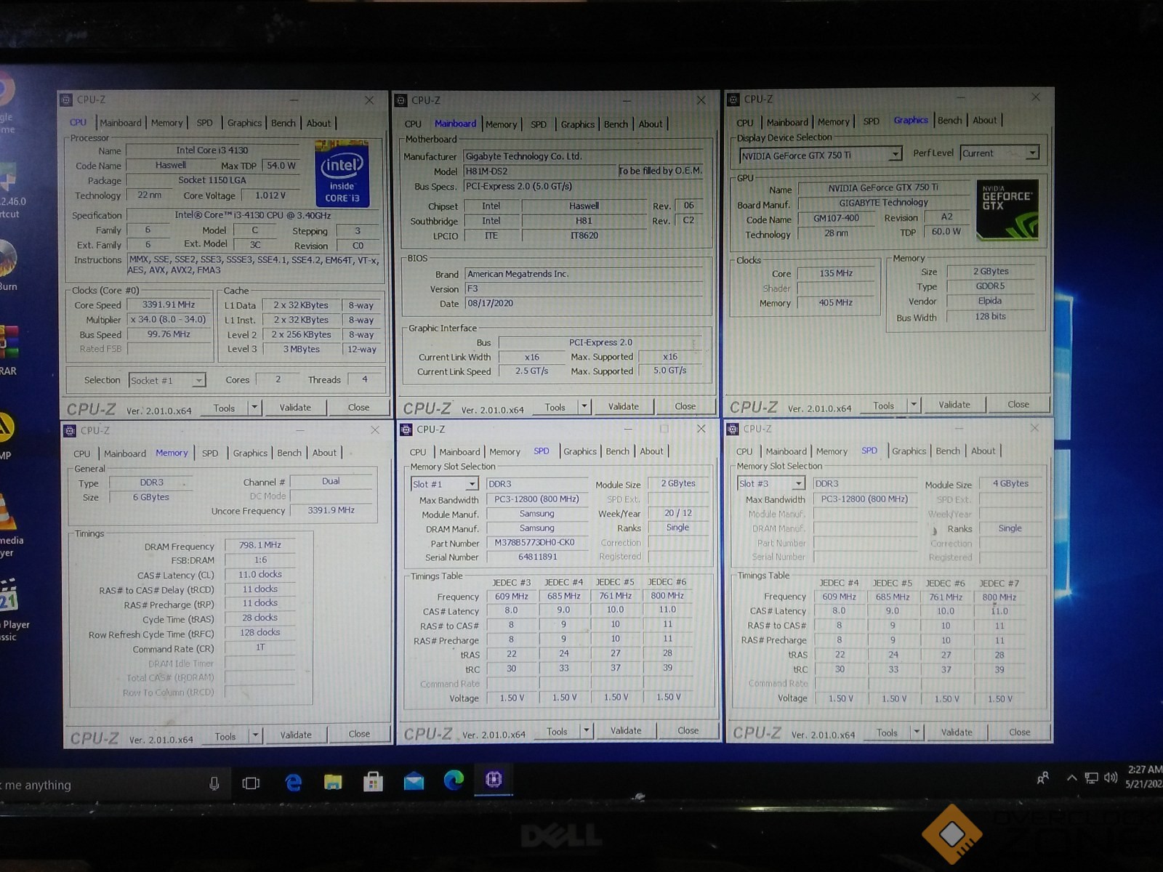Click the Core Speed value 3391.91 MHz
The image size is (1163, 872).
click(x=169, y=305)
